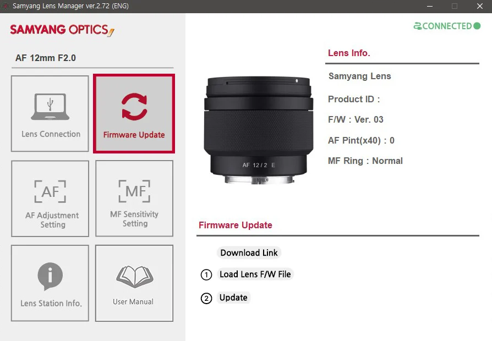Click the Download Link button
Image resolution: width=492 pixels, height=341 pixels.
point(249,253)
